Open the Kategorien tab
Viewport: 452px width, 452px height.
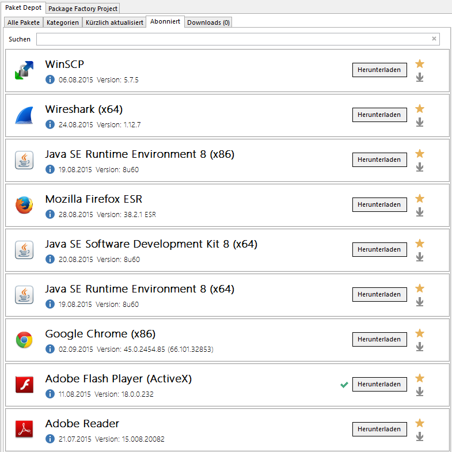pyautogui.click(x=63, y=22)
